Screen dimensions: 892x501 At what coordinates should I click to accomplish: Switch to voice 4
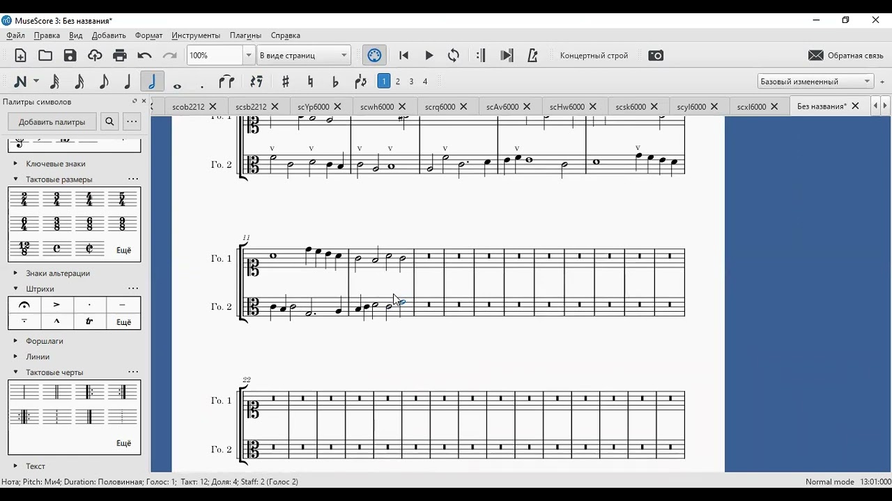[x=425, y=81]
